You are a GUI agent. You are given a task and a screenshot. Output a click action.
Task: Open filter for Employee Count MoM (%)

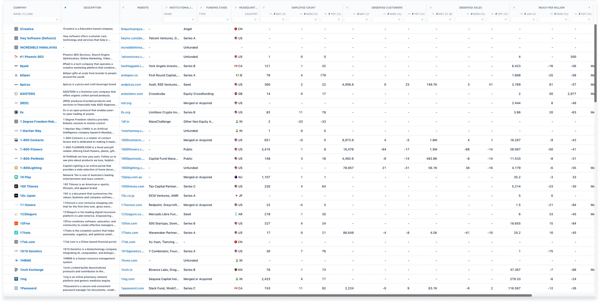coord(316,20)
